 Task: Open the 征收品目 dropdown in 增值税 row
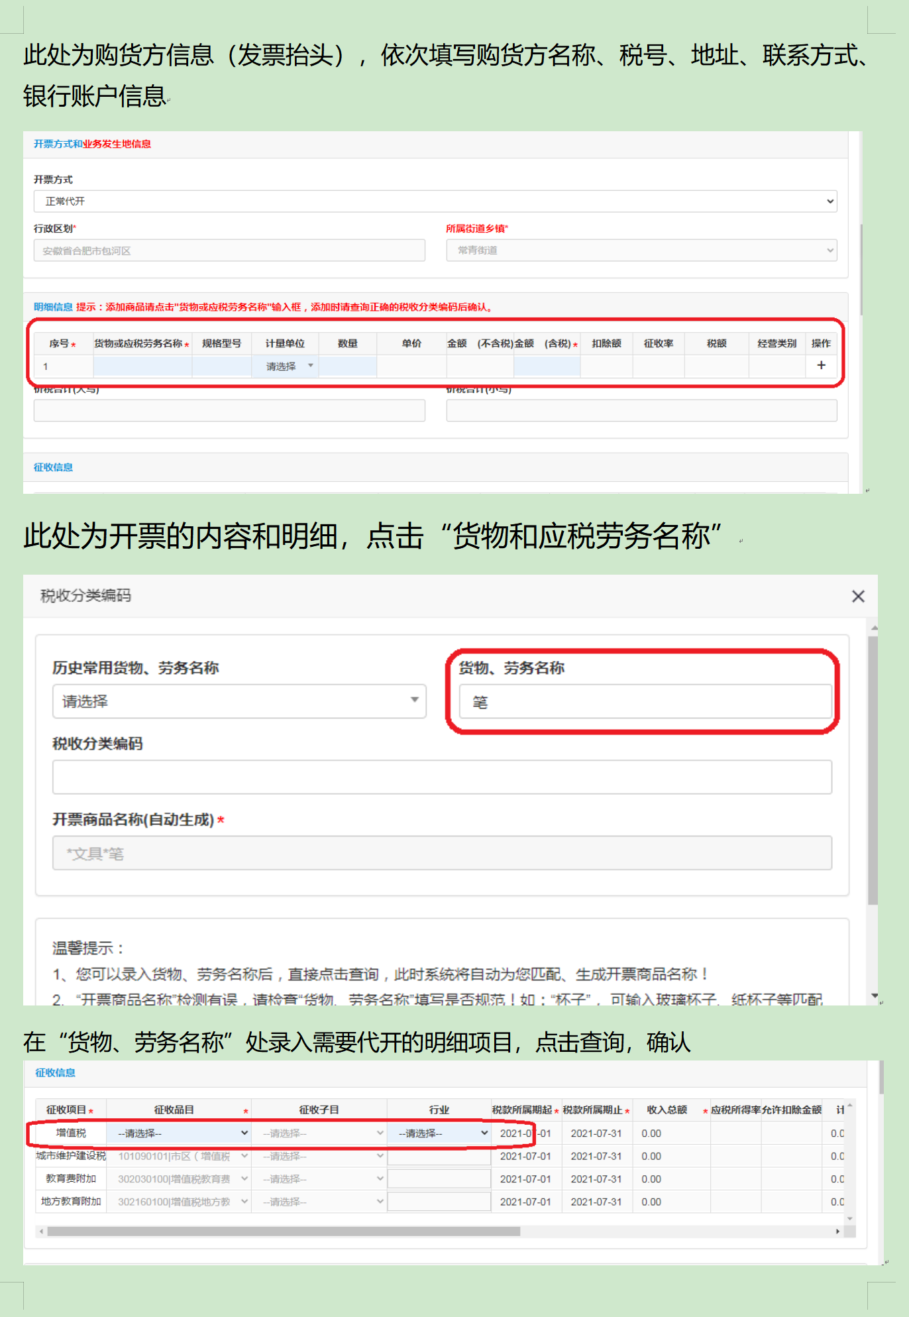click(x=179, y=1133)
